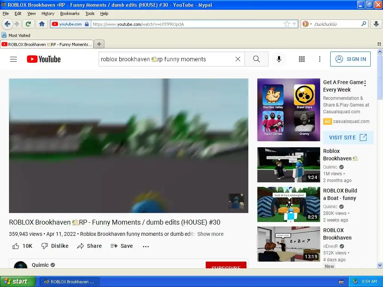
Task: Open the History menu
Action: (x=48, y=13)
